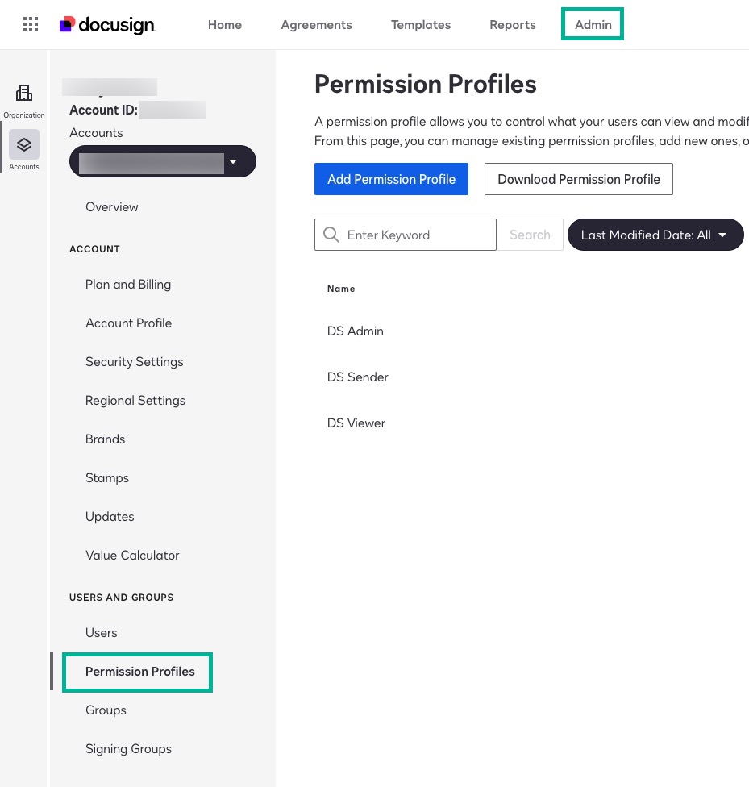This screenshot has height=787, width=749.
Task: Open the Reports tab
Action: click(x=513, y=25)
